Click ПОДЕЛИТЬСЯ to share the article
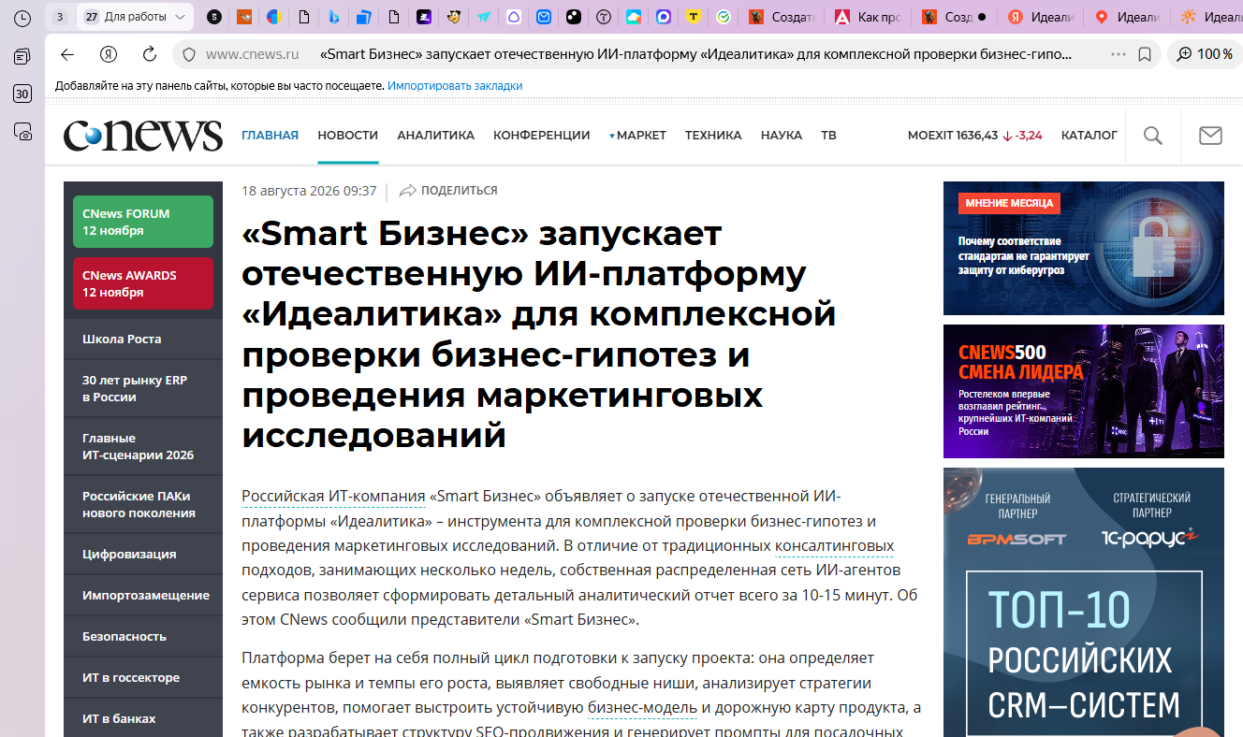This screenshot has width=1243, height=737. pyautogui.click(x=448, y=191)
